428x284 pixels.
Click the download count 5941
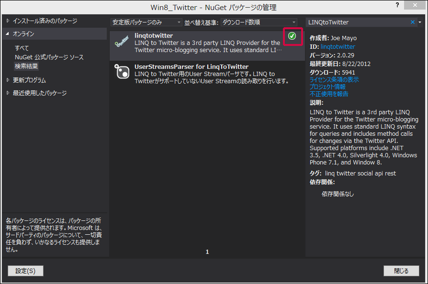[349, 73]
